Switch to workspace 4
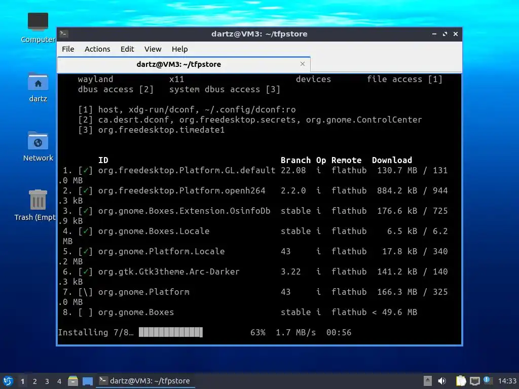Viewport: 519px width, 389px height. (x=59, y=381)
